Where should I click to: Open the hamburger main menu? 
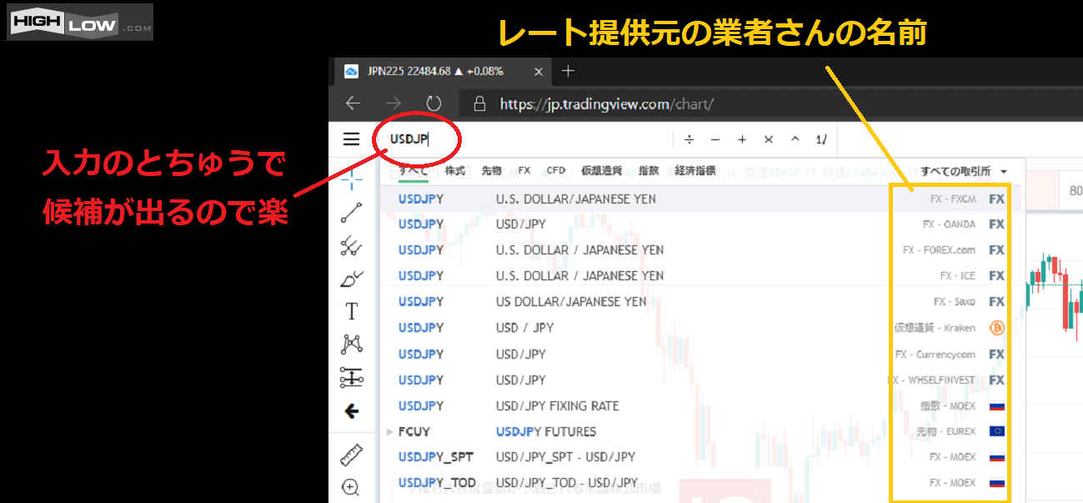351,139
